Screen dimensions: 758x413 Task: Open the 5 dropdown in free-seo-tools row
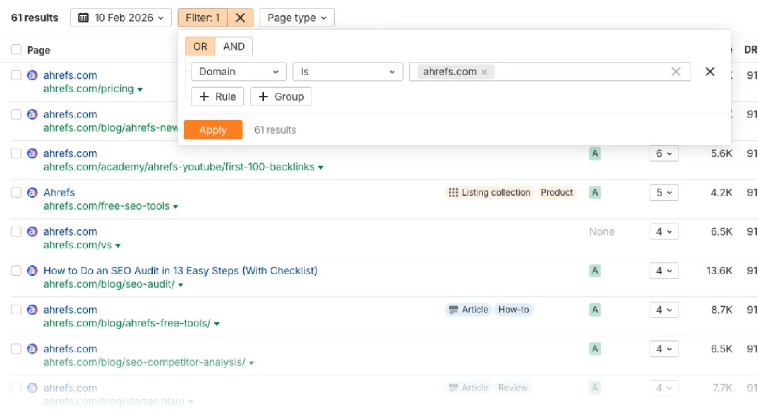point(664,193)
